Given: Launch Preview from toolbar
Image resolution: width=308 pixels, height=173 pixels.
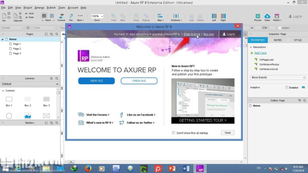Looking at the screenshot, I should (258, 17).
